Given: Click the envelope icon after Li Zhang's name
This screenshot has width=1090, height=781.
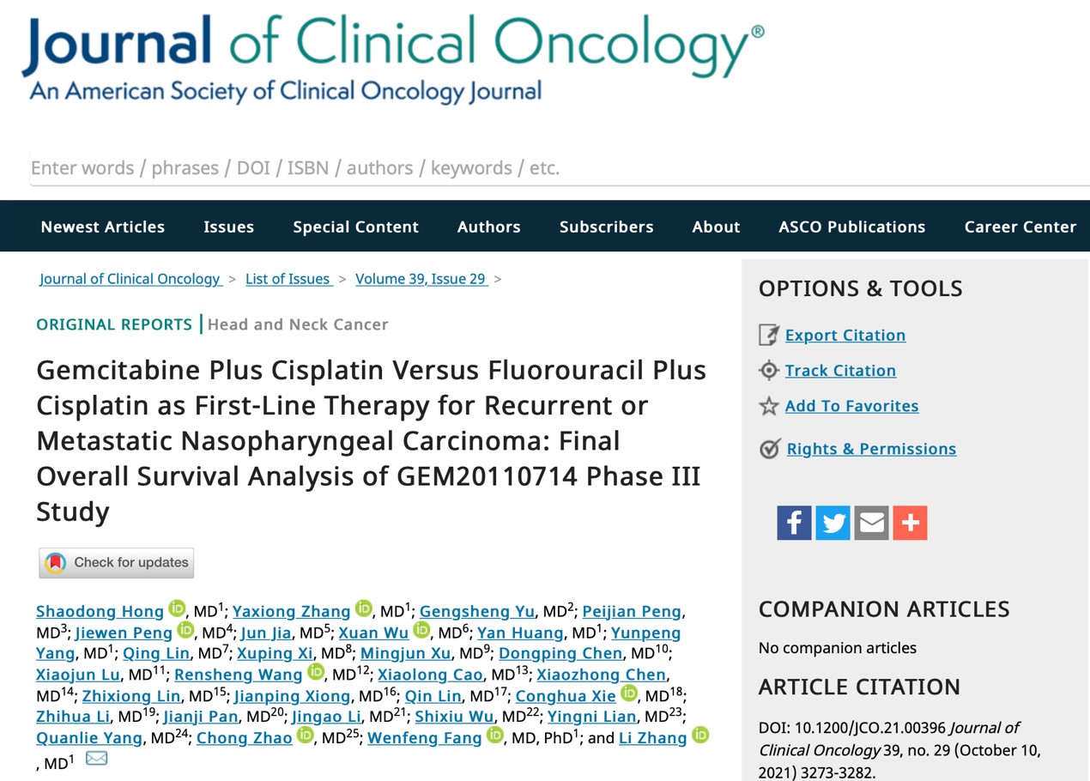Looking at the screenshot, I should tap(97, 759).
